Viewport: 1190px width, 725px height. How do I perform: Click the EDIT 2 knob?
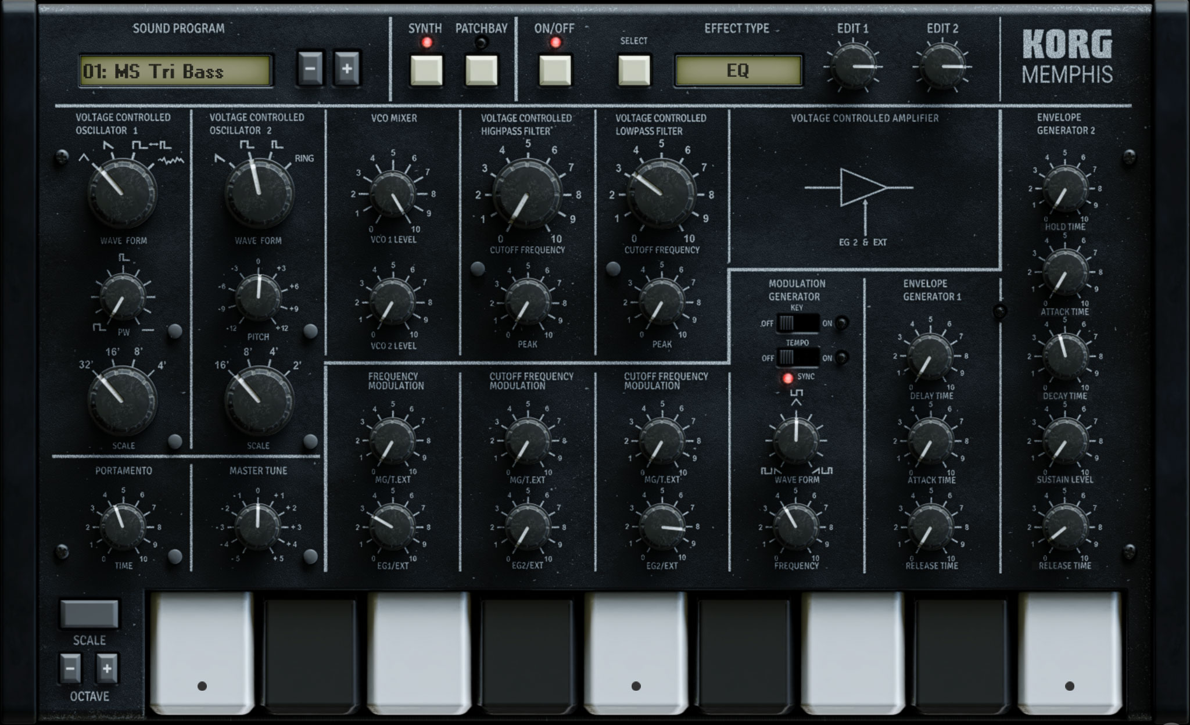pyautogui.click(x=942, y=67)
